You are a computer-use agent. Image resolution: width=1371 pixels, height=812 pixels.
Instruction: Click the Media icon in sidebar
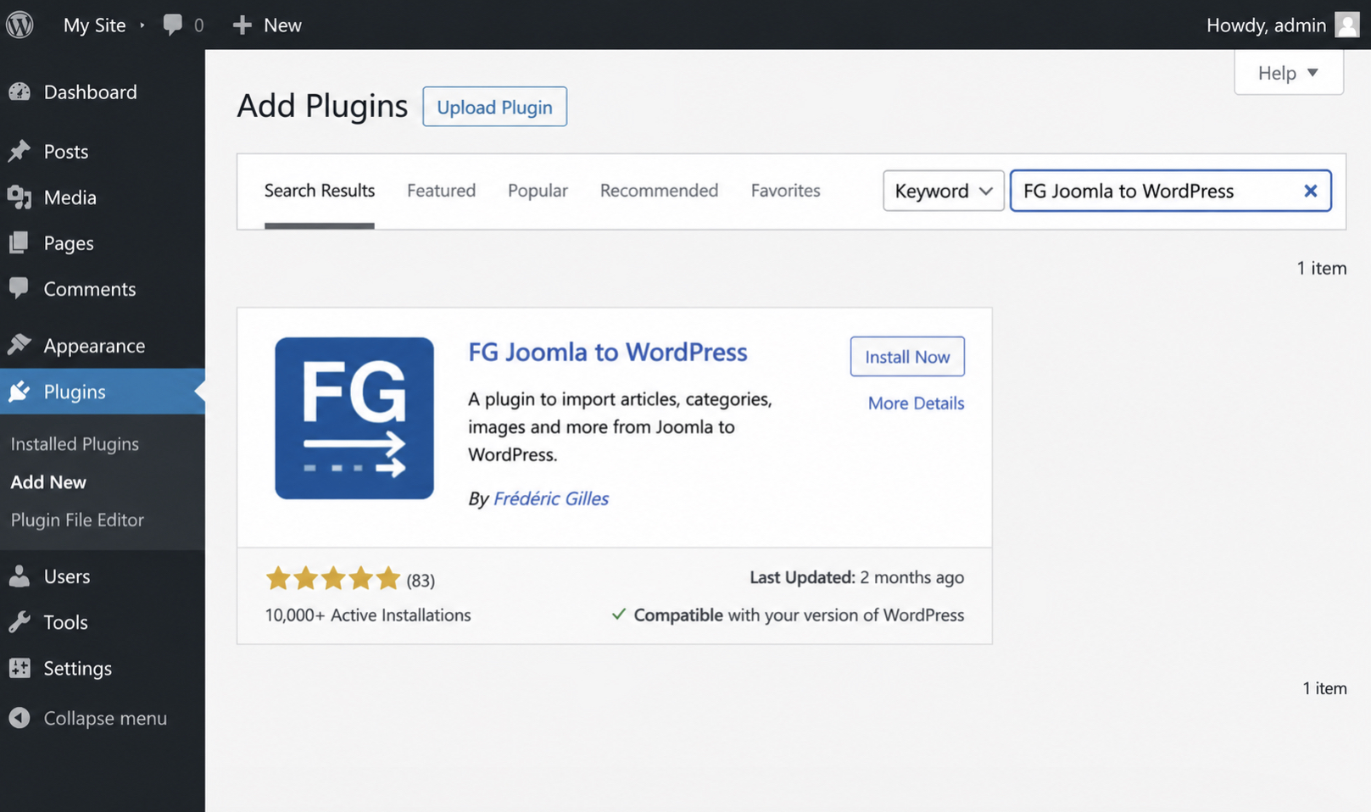(x=20, y=197)
